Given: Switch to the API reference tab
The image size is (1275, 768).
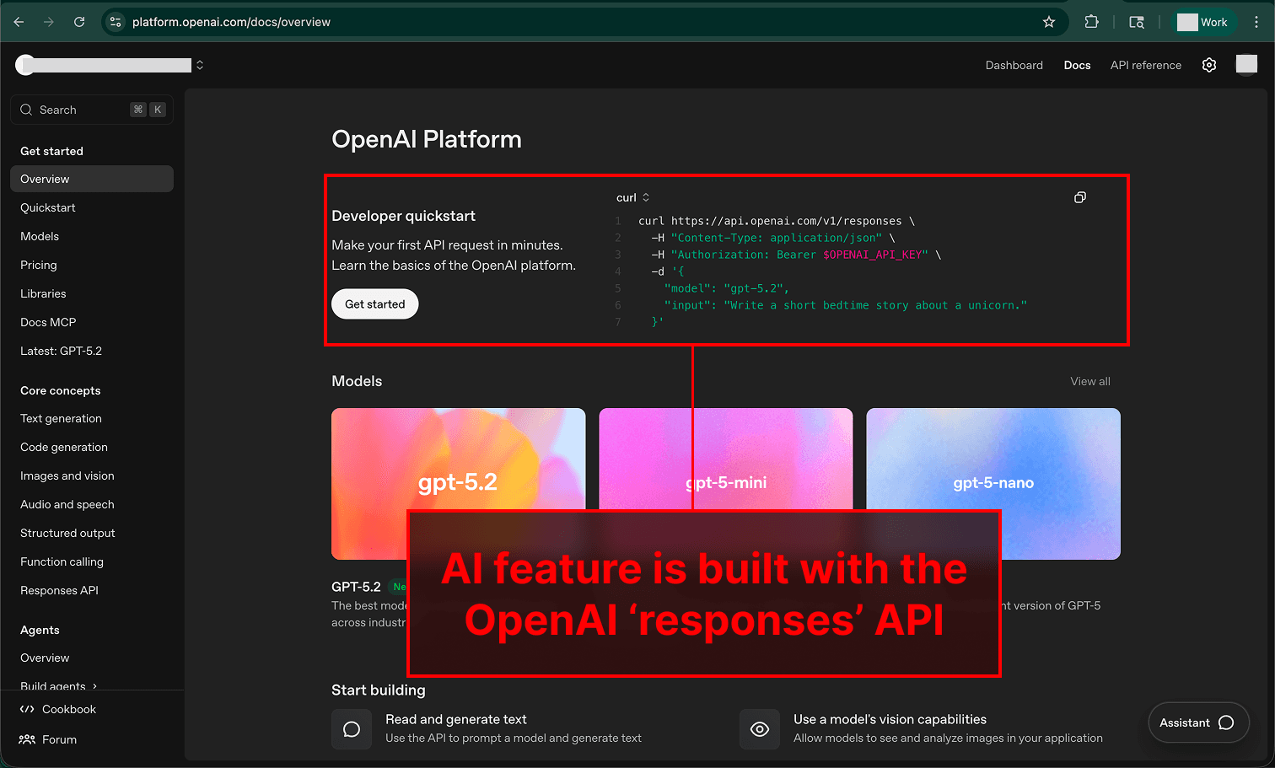Looking at the screenshot, I should [x=1145, y=65].
